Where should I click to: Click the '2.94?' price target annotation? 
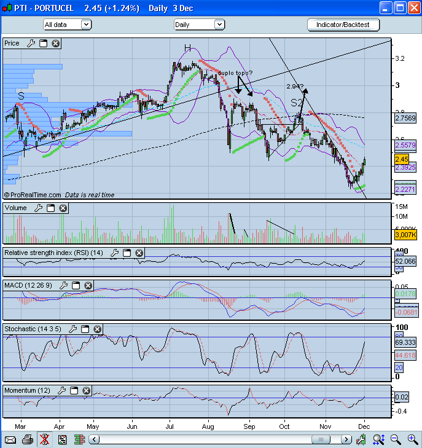[295, 86]
